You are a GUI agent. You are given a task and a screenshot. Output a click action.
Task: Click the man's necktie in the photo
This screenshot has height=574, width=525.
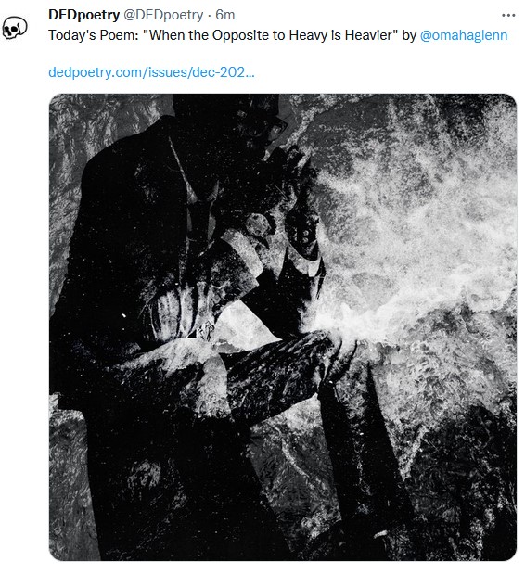[x=199, y=220]
